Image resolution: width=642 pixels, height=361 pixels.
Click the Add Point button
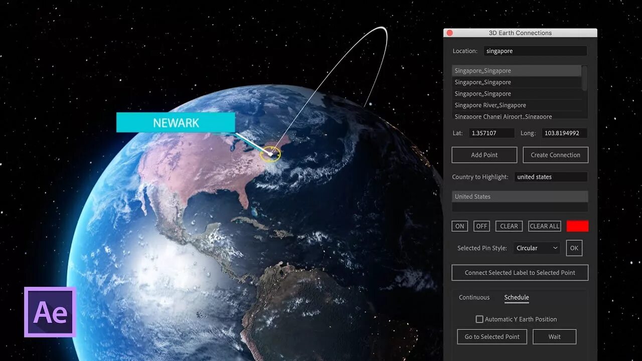[485, 155]
